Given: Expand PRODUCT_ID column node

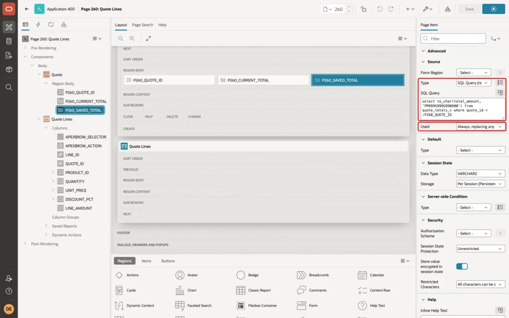Looking at the screenshot, I should [53, 172].
